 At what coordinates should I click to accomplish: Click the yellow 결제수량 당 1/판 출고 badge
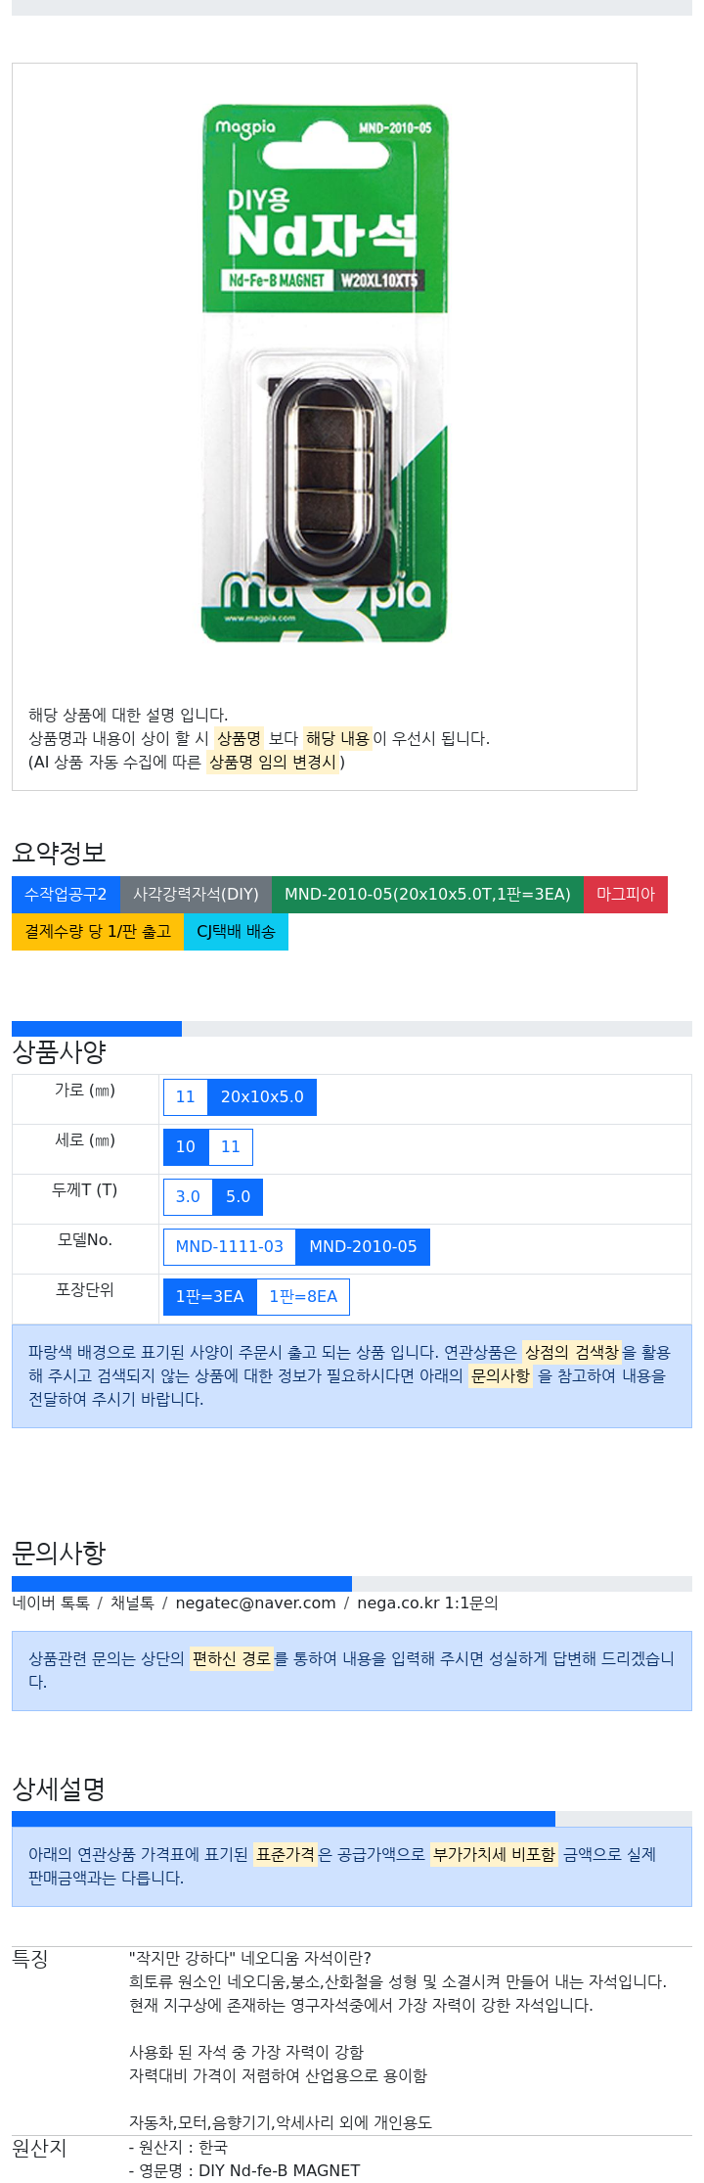(98, 932)
